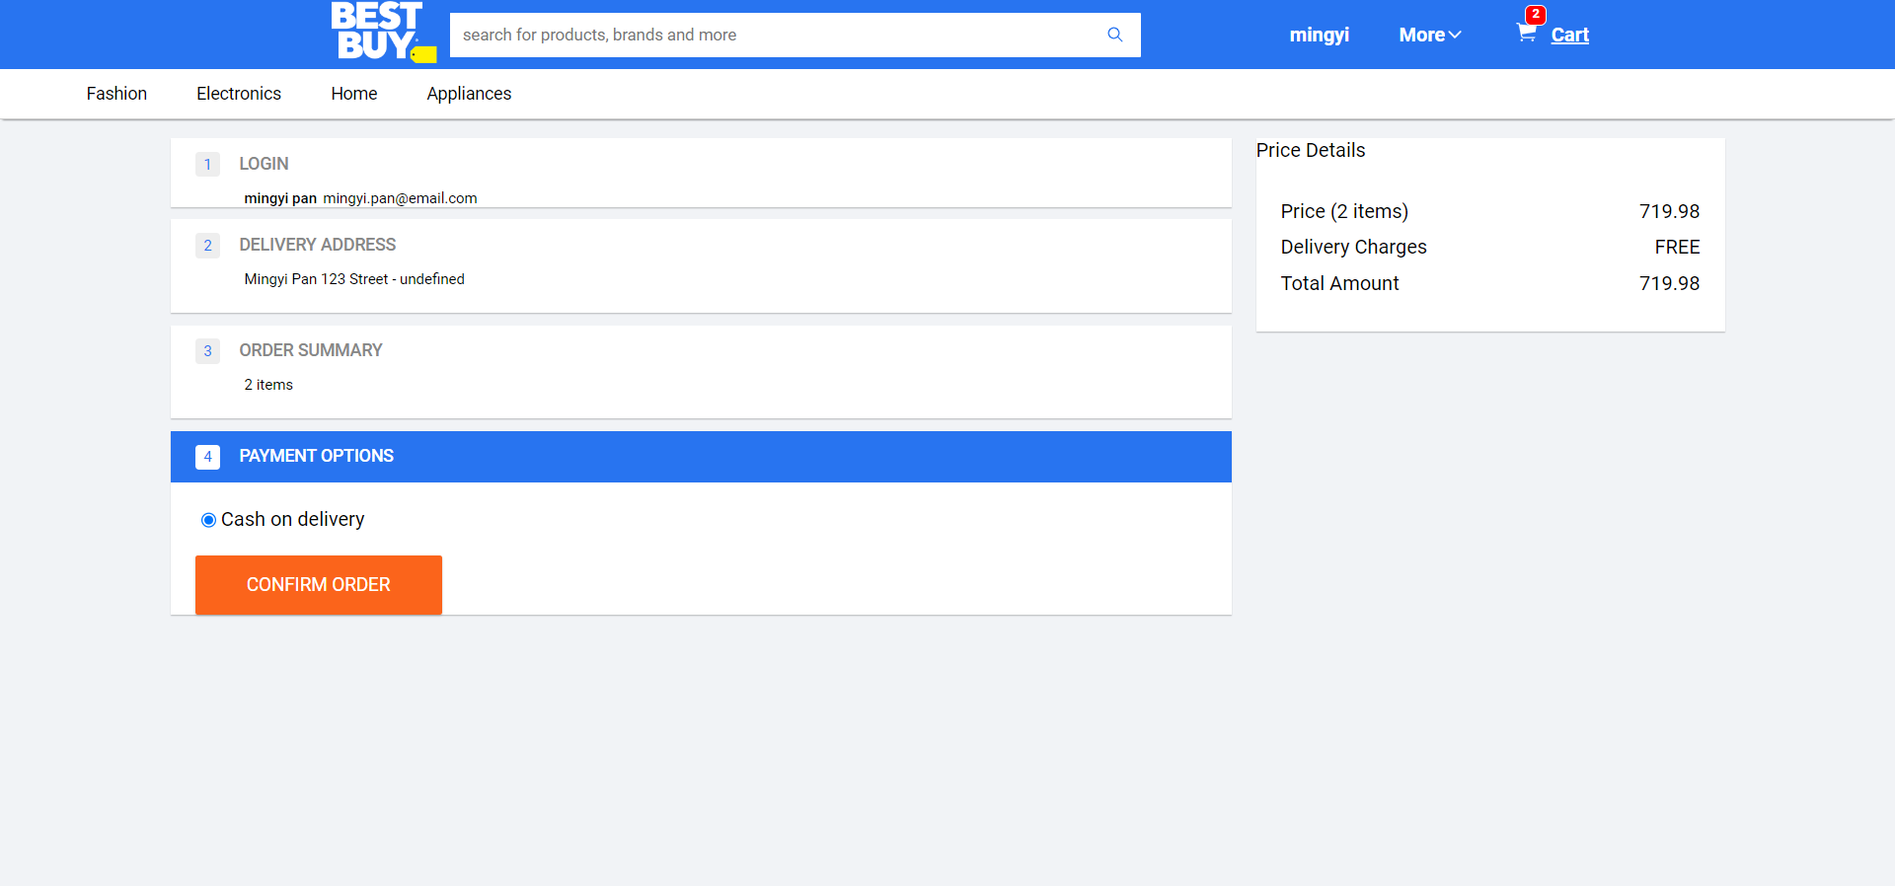The width and height of the screenshot is (1895, 886).
Task: Click the shopping cart icon
Action: click(1526, 34)
